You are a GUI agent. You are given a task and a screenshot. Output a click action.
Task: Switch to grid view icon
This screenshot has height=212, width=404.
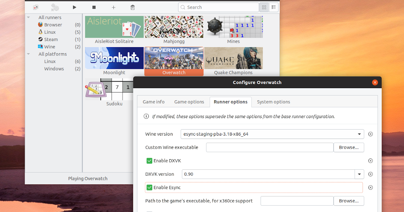tap(264, 7)
